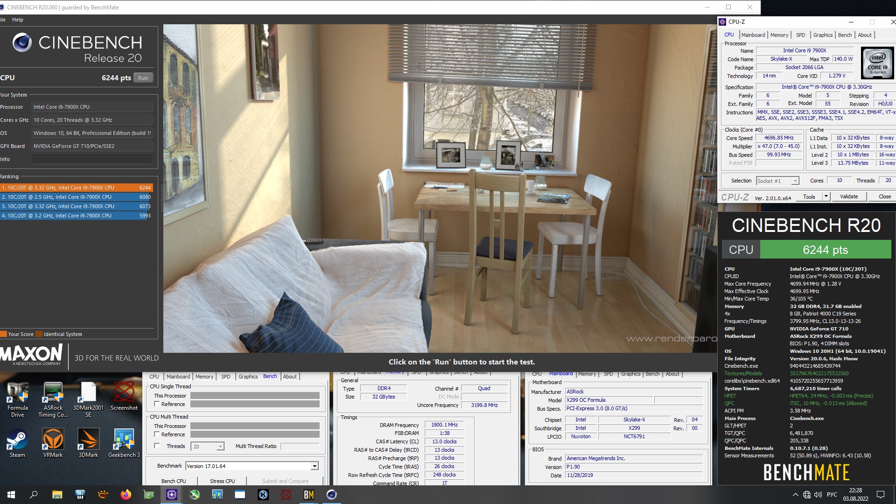Viewport: 896px width, 504px height.
Task: Start Stress CPU in CPU-Z
Action: click(223, 481)
